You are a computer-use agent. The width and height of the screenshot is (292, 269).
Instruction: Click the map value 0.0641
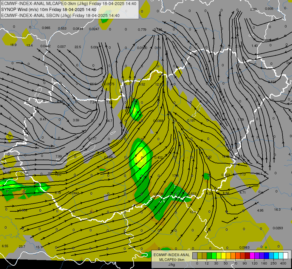coord(74,193)
